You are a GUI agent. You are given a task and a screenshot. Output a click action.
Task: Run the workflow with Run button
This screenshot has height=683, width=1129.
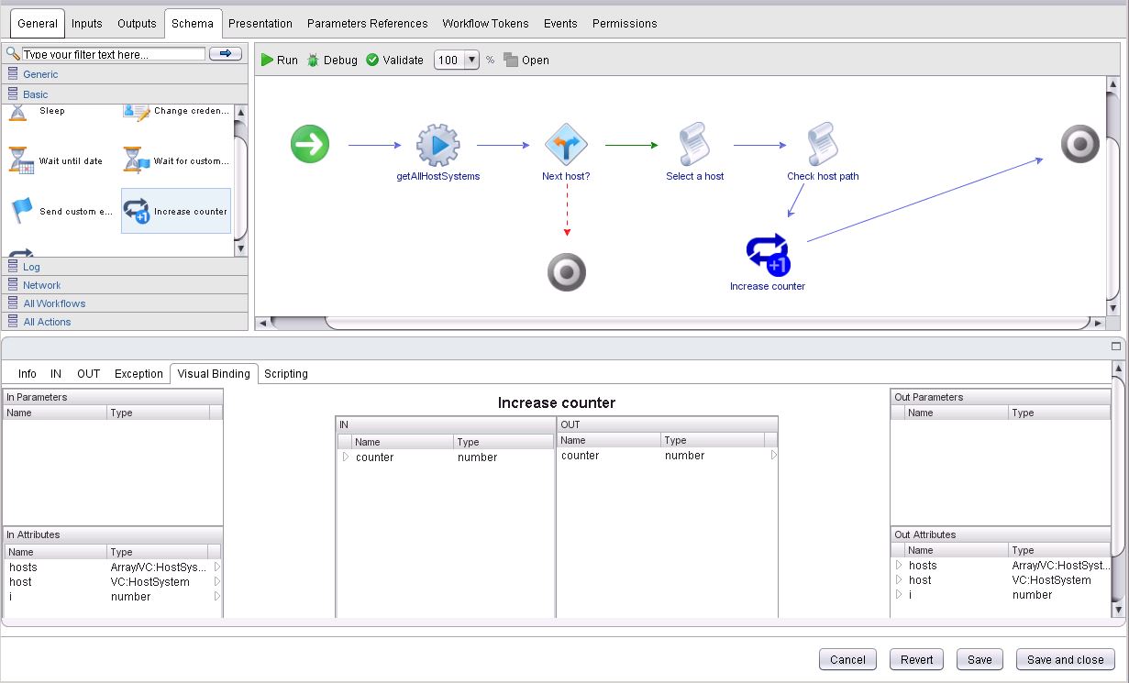(279, 61)
